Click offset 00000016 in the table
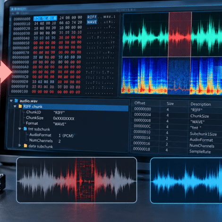Viewport: 222px width, 222px height. point(142,143)
